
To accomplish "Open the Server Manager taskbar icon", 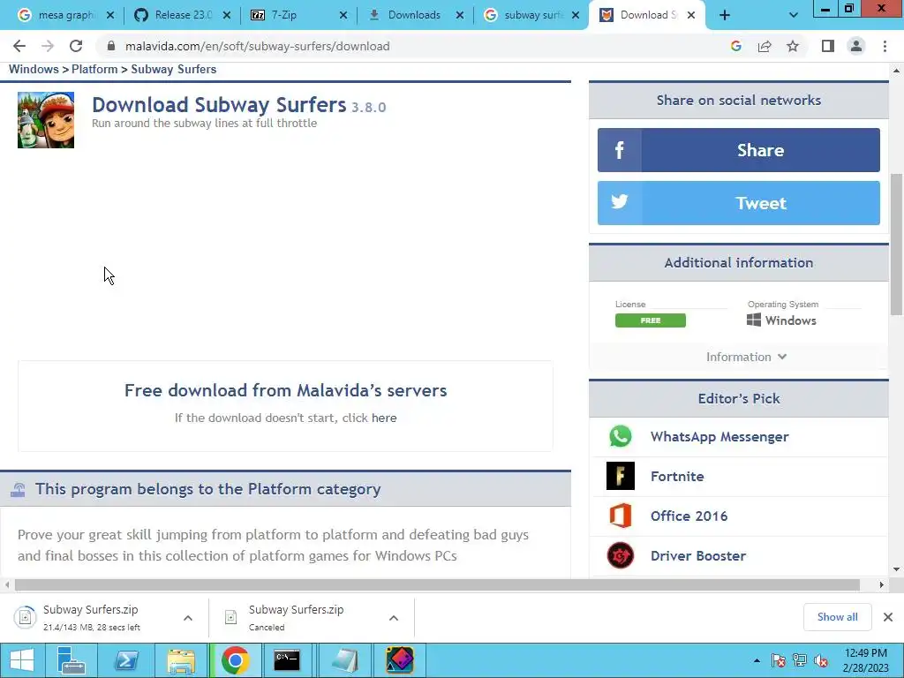I will tap(72, 660).
